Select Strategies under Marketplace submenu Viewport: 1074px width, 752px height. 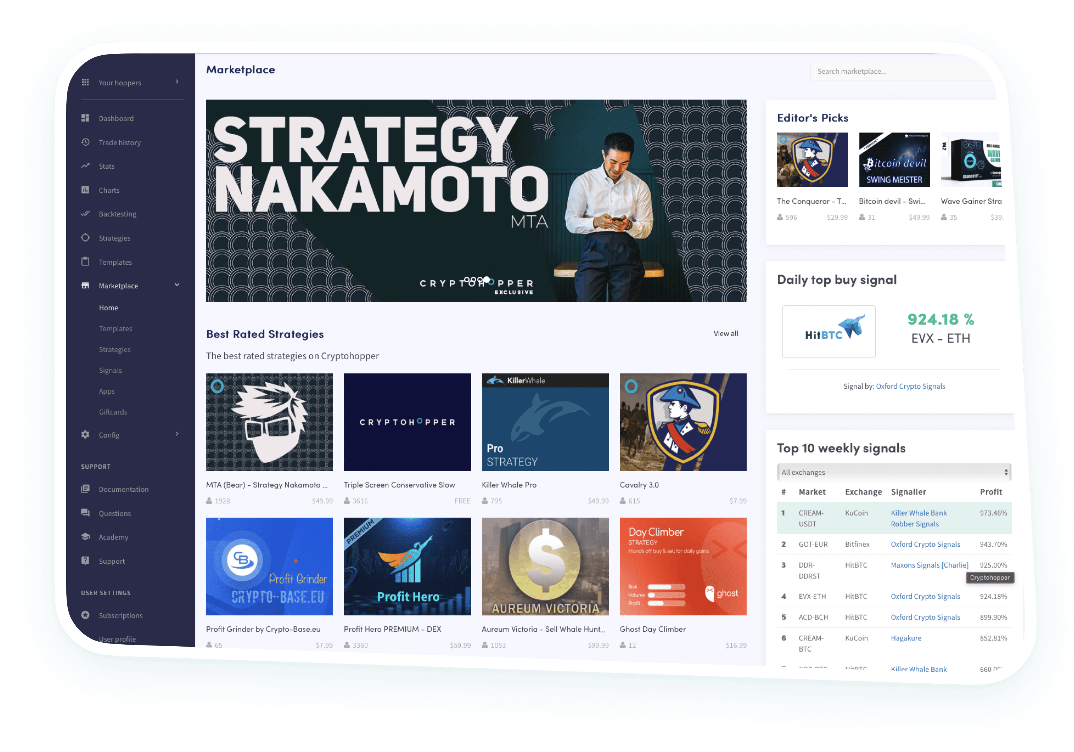pyautogui.click(x=115, y=349)
